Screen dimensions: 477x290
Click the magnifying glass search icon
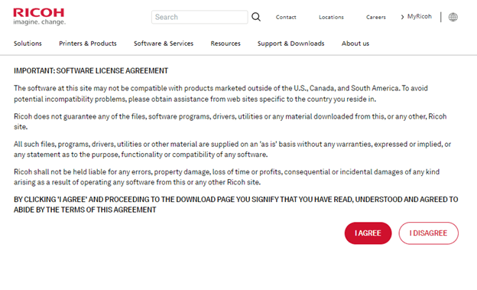256,17
